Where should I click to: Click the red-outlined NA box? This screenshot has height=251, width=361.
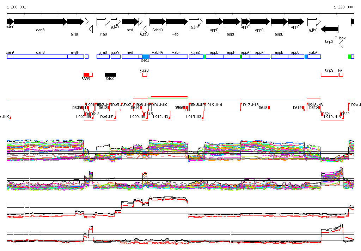click(x=341, y=75)
